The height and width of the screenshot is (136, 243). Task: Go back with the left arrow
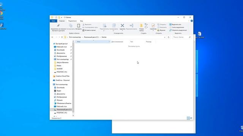point(52,37)
